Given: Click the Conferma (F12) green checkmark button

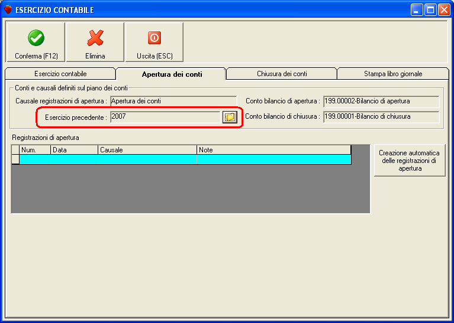Looking at the screenshot, I should (36, 42).
